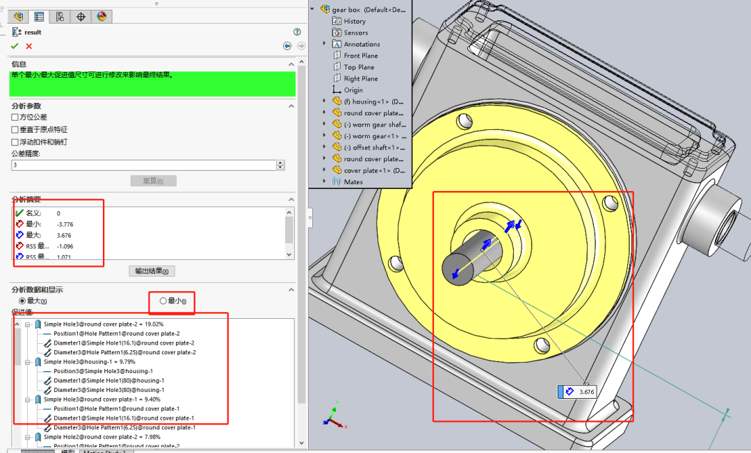Confirm the result with green check icon
The image size is (751, 453).
(x=15, y=46)
